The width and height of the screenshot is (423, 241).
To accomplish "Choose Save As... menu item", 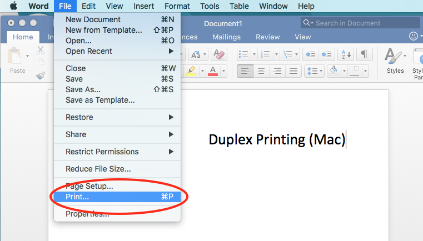I will [x=117, y=89].
